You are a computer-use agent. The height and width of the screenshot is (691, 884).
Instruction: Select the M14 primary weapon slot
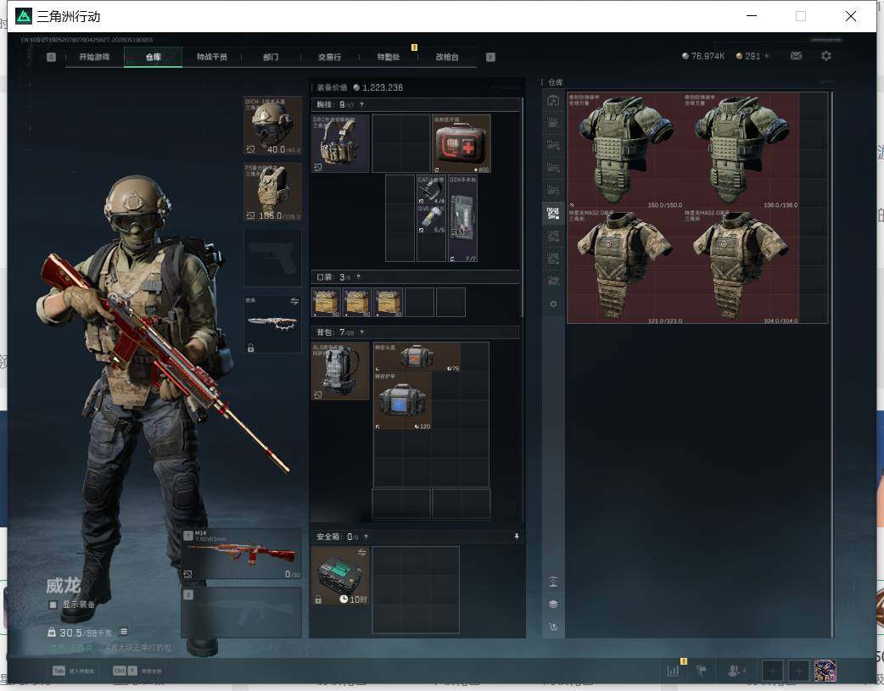click(x=241, y=554)
